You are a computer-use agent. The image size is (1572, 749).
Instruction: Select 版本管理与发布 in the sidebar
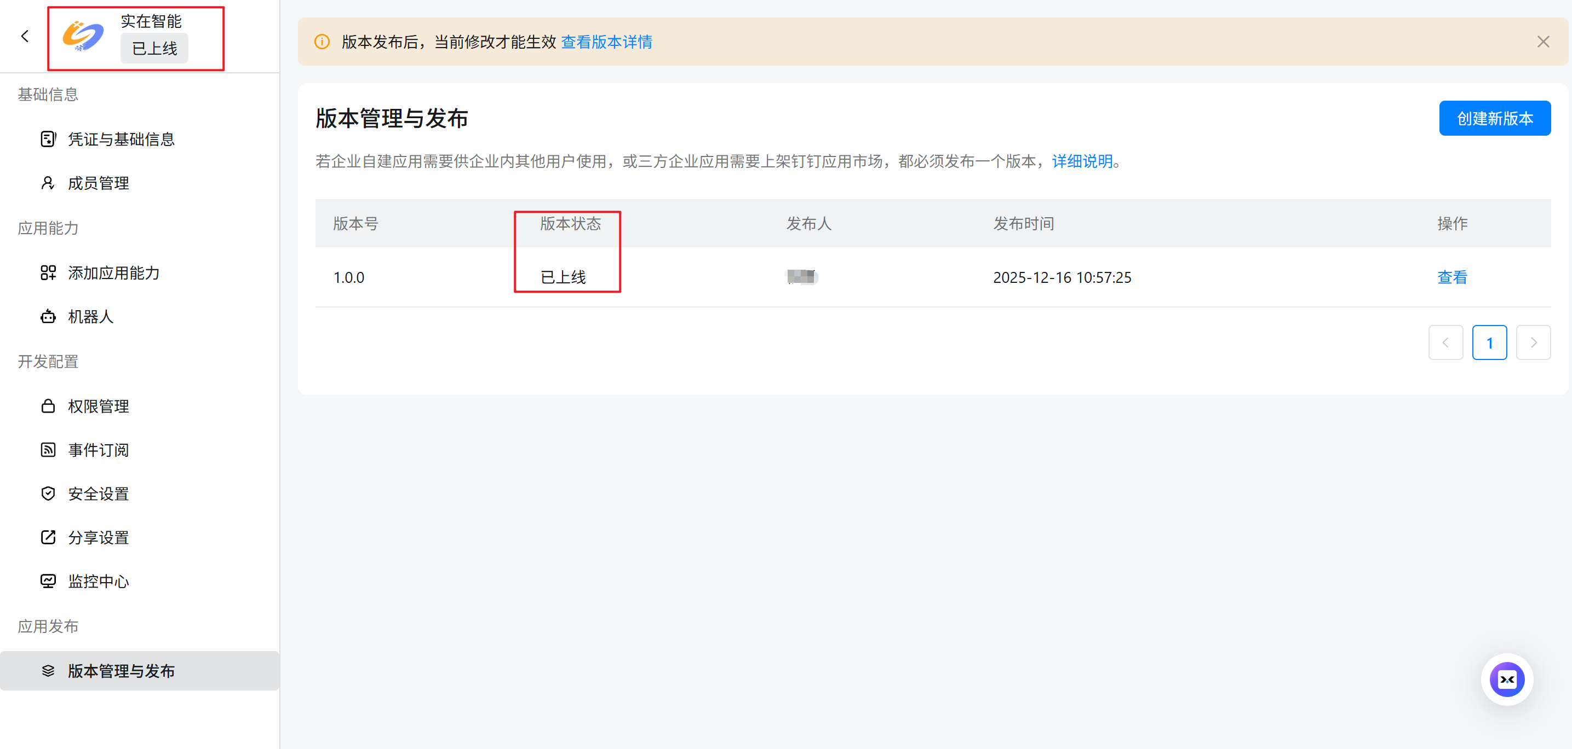coord(121,671)
